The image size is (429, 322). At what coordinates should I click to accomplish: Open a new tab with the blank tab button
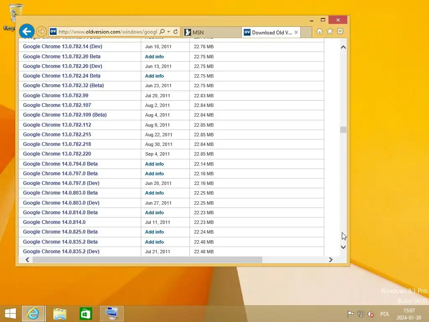[x=306, y=32]
